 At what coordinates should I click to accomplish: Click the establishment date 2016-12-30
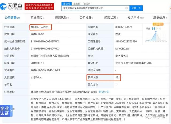tap(37, 34)
